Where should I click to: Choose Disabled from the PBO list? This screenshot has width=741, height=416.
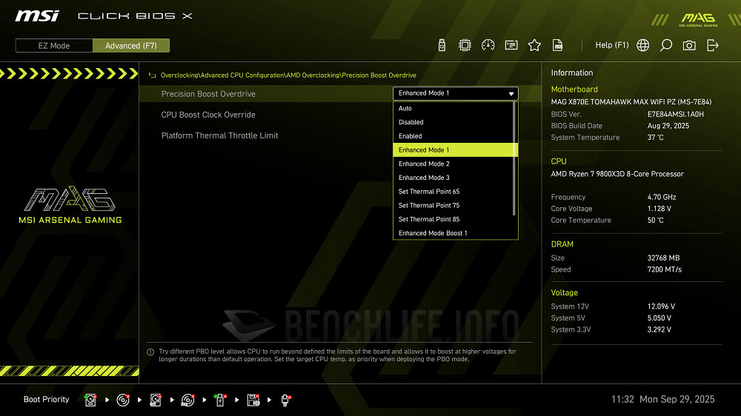pyautogui.click(x=411, y=122)
